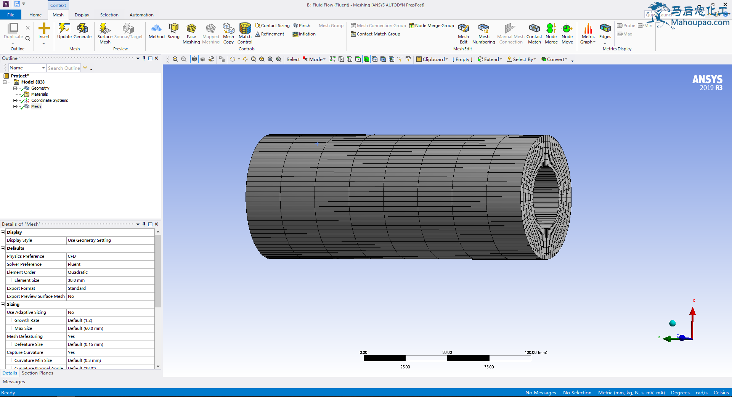
Task: Switch to the Section Planes tab
Action: [37, 373]
